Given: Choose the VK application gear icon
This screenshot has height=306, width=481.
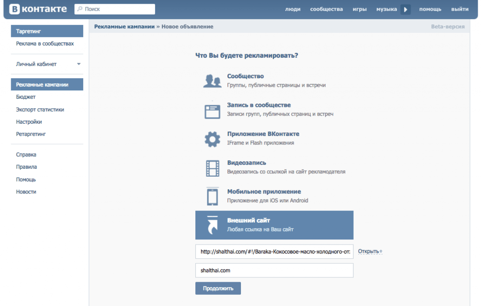Looking at the screenshot, I should (x=212, y=139).
